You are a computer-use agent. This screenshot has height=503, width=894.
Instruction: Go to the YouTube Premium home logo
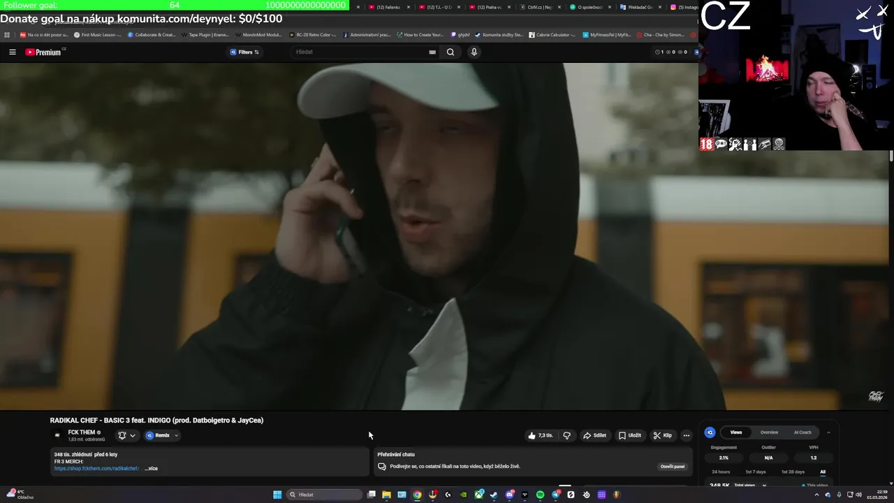point(45,52)
